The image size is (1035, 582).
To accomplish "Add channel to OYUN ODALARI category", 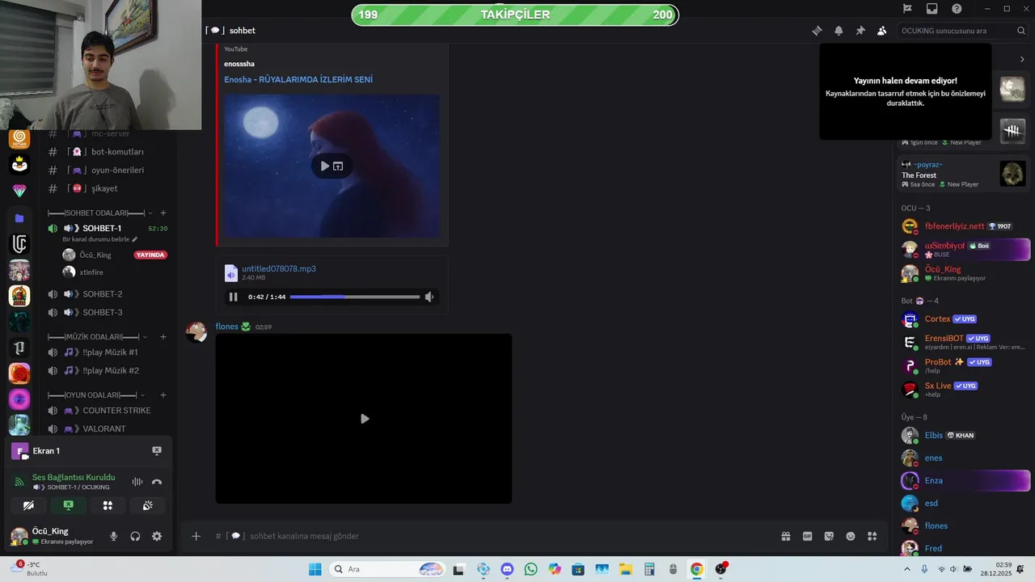I will pos(163,395).
